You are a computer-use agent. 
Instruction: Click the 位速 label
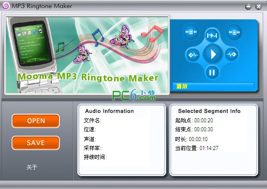click(90, 129)
